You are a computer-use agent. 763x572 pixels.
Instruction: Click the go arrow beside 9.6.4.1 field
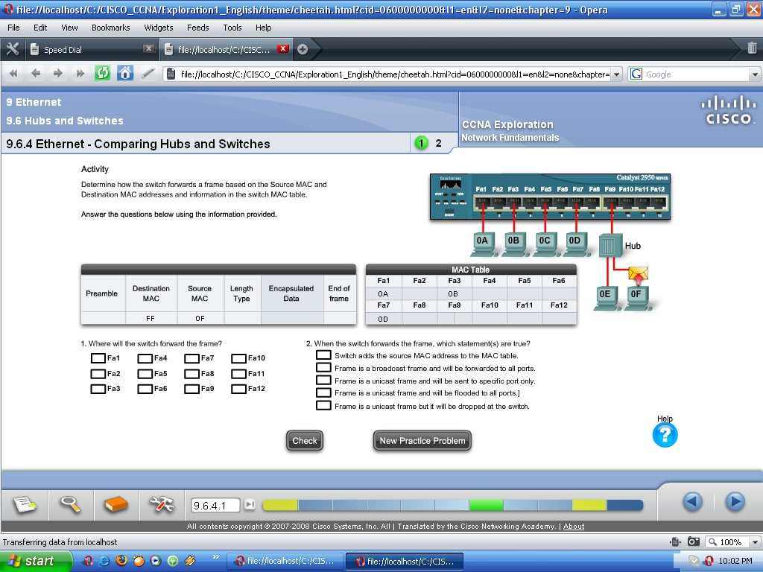point(250,505)
